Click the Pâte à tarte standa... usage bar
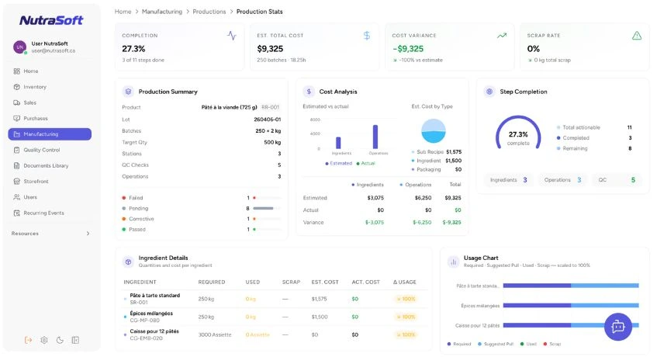 point(571,286)
